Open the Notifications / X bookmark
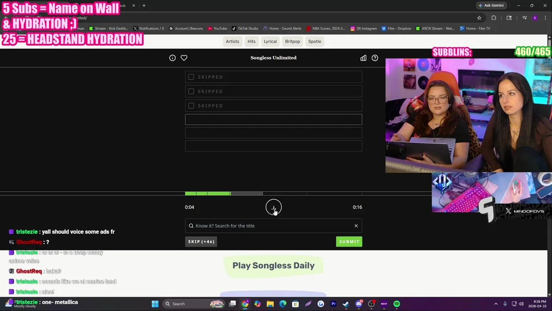552x311 pixels. point(148,29)
